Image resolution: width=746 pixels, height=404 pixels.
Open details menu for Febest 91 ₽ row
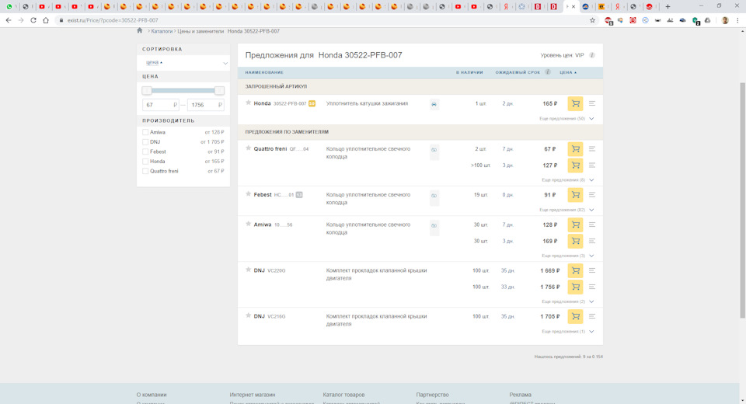[592, 195]
